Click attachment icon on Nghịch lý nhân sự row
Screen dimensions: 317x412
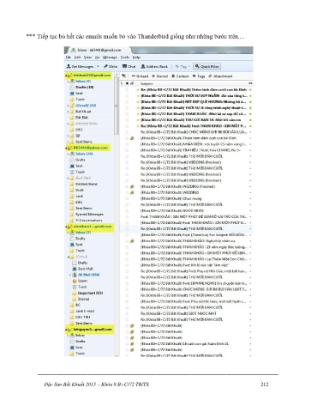click(x=132, y=241)
